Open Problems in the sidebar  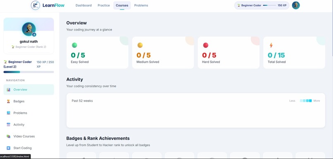(x=29, y=113)
